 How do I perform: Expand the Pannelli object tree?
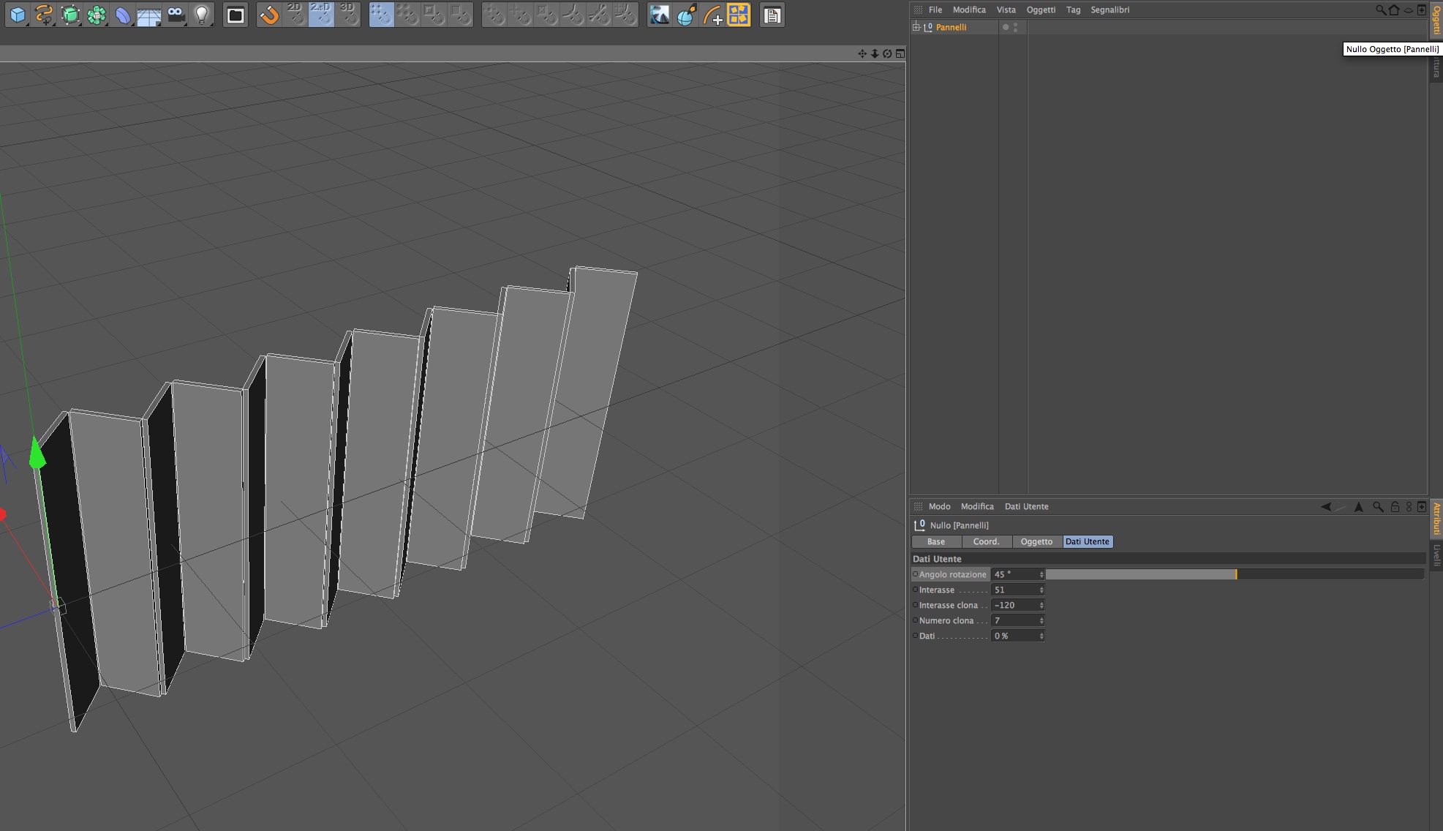coord(916,27)
